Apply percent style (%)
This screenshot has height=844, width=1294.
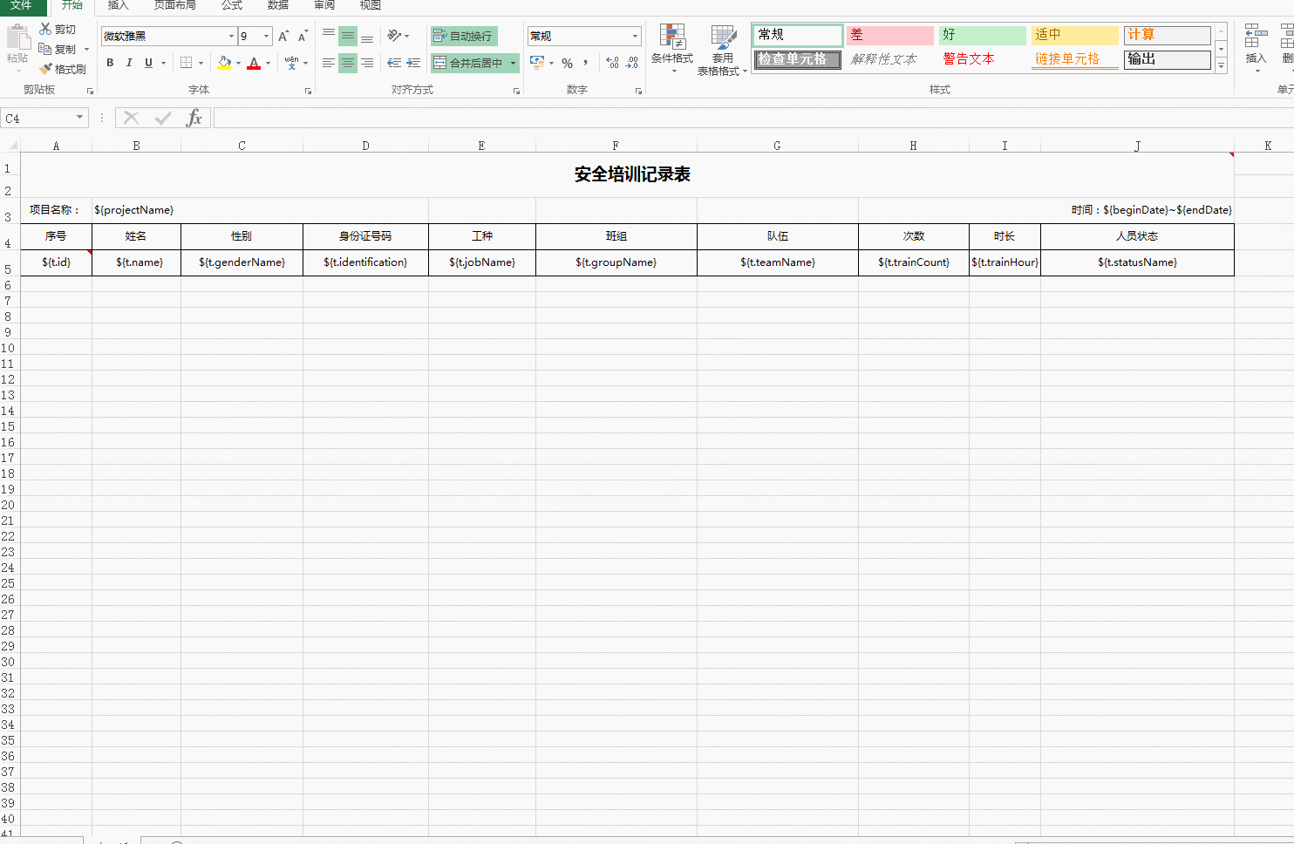click(568, 63)
